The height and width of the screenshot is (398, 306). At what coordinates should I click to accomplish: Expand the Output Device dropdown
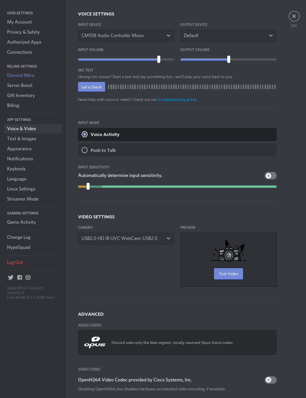tap(228, 36)
